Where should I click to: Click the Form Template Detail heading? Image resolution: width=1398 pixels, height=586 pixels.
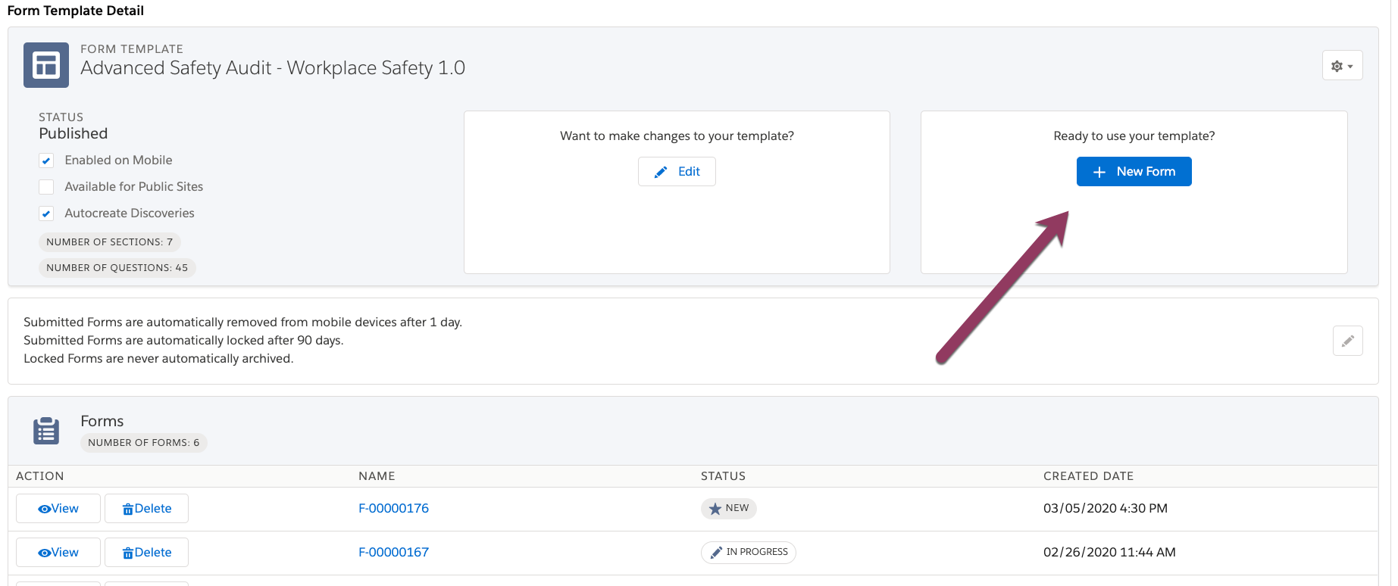pyautogui.click(x=76, y=11)
